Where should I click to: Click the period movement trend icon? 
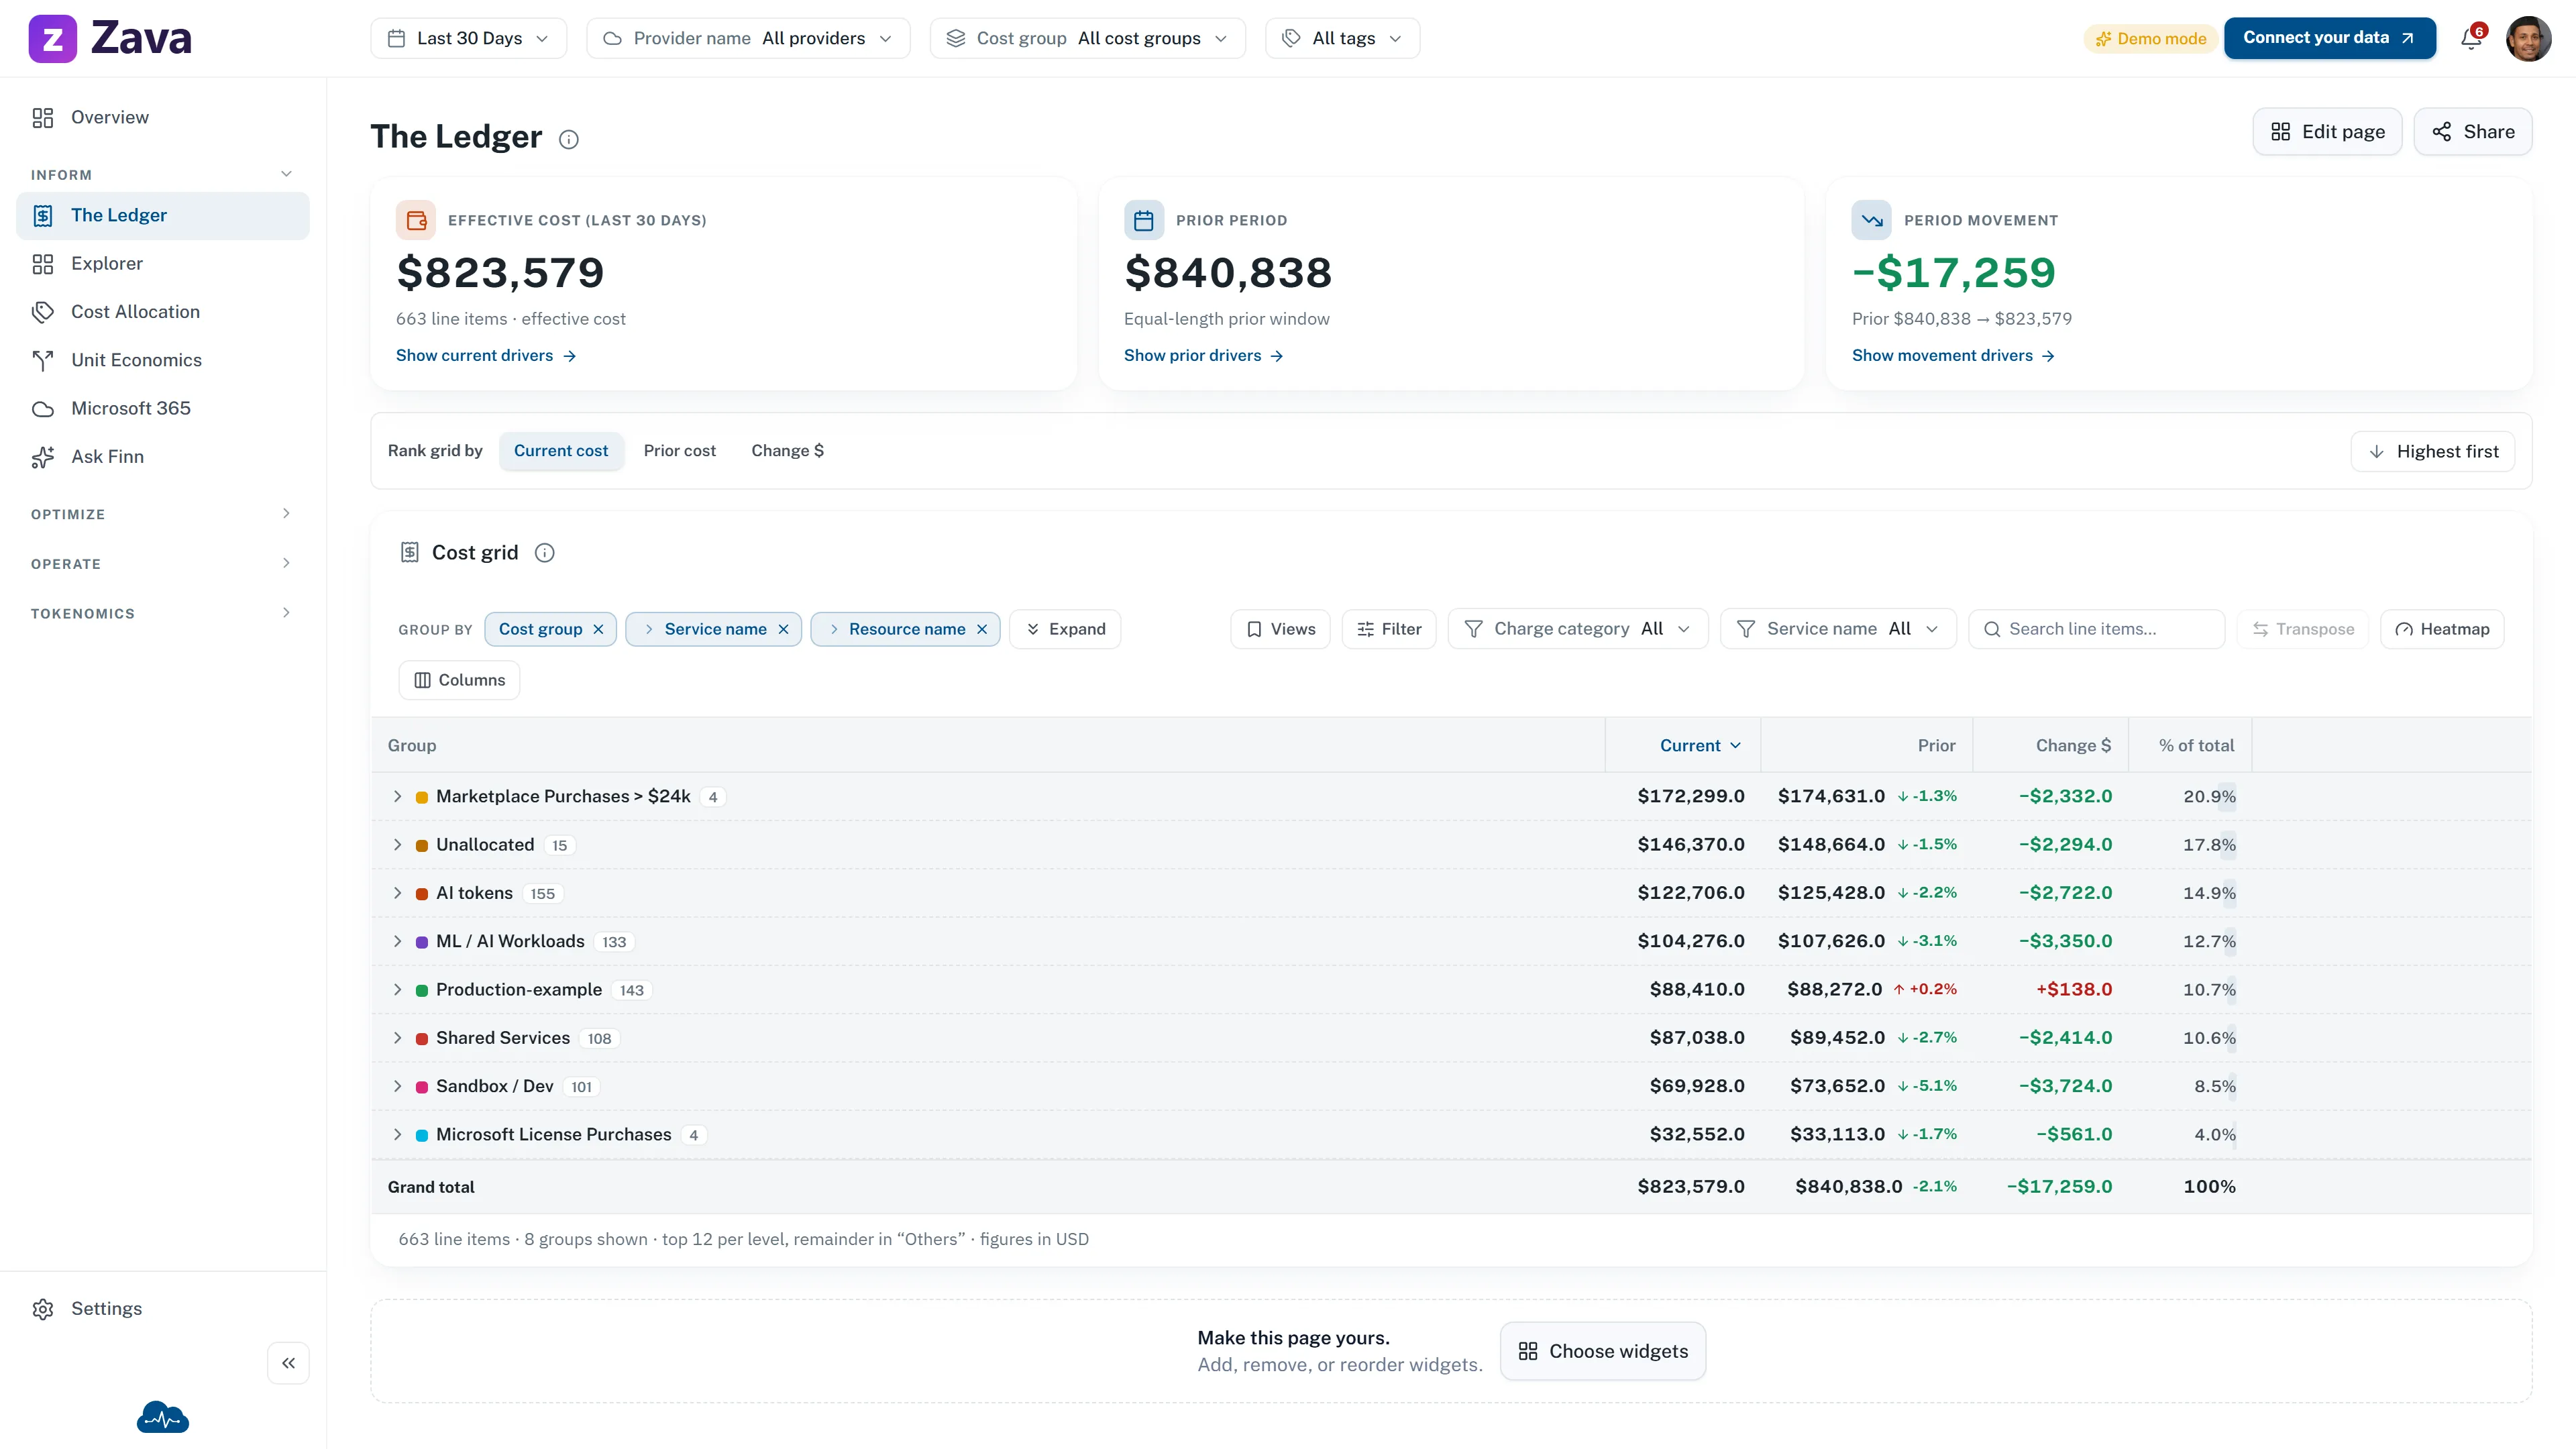pyautogui.click(x=1872, y=220)
